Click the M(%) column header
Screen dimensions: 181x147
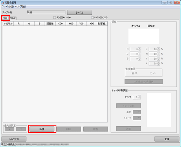(x=71, y=24)
